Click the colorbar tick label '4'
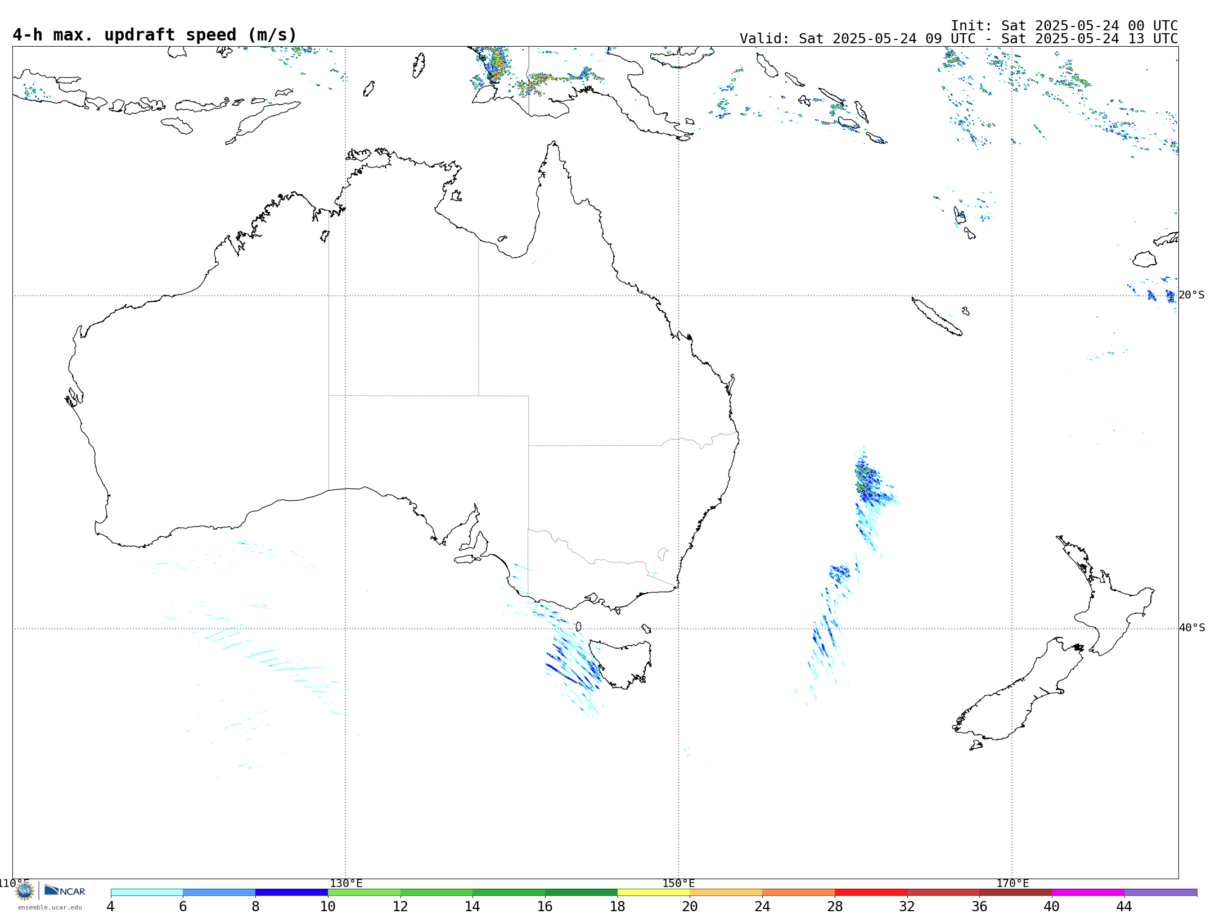 (111, 906)
